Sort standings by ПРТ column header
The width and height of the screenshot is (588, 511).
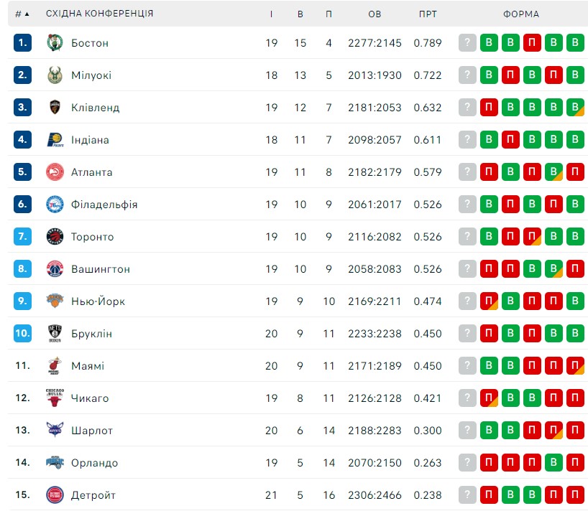pyautogui.click(x=428, y=14)
